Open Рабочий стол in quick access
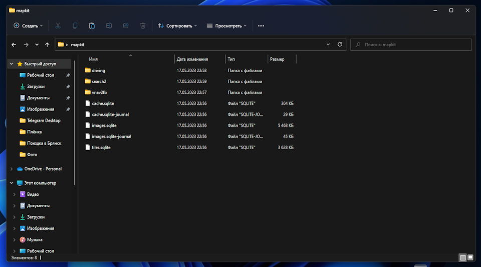This screenshot has width=481, height=267. point(41,75)
